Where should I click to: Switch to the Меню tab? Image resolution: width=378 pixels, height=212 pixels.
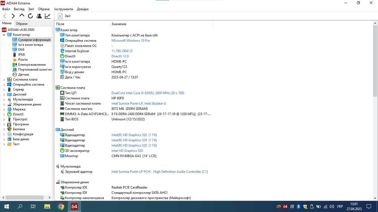(x=7, y=23)
